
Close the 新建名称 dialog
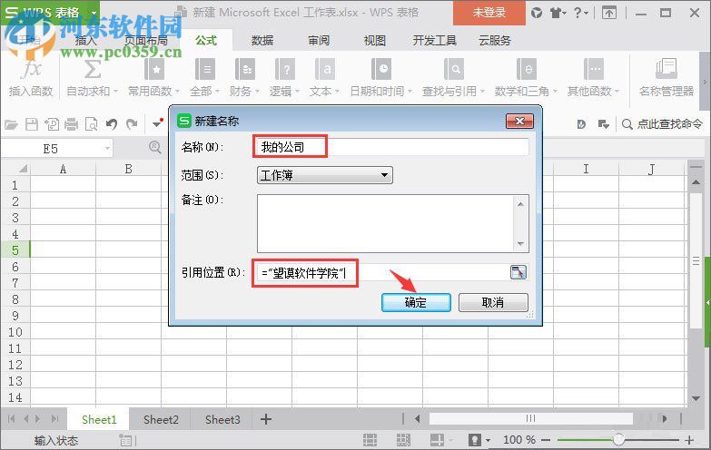pyautogui.click(x=519, y=121)
